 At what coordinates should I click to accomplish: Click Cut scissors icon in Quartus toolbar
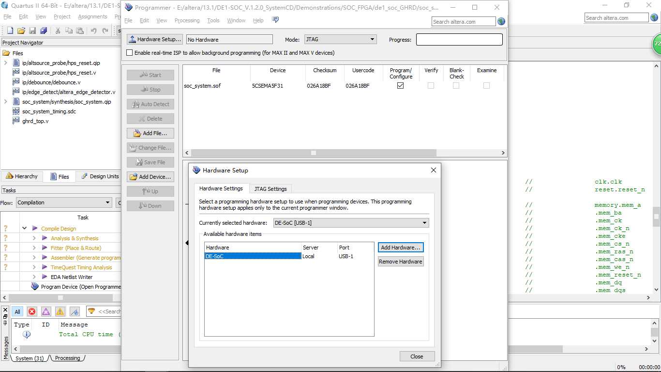(x=58, y=31)
